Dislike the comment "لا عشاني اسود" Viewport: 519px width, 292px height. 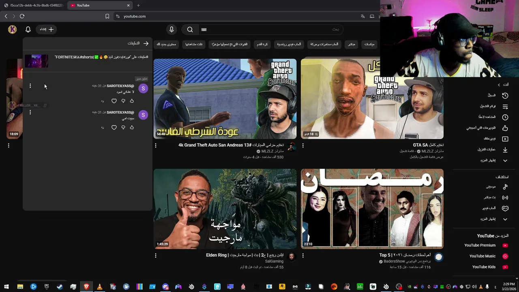[123, 101]
